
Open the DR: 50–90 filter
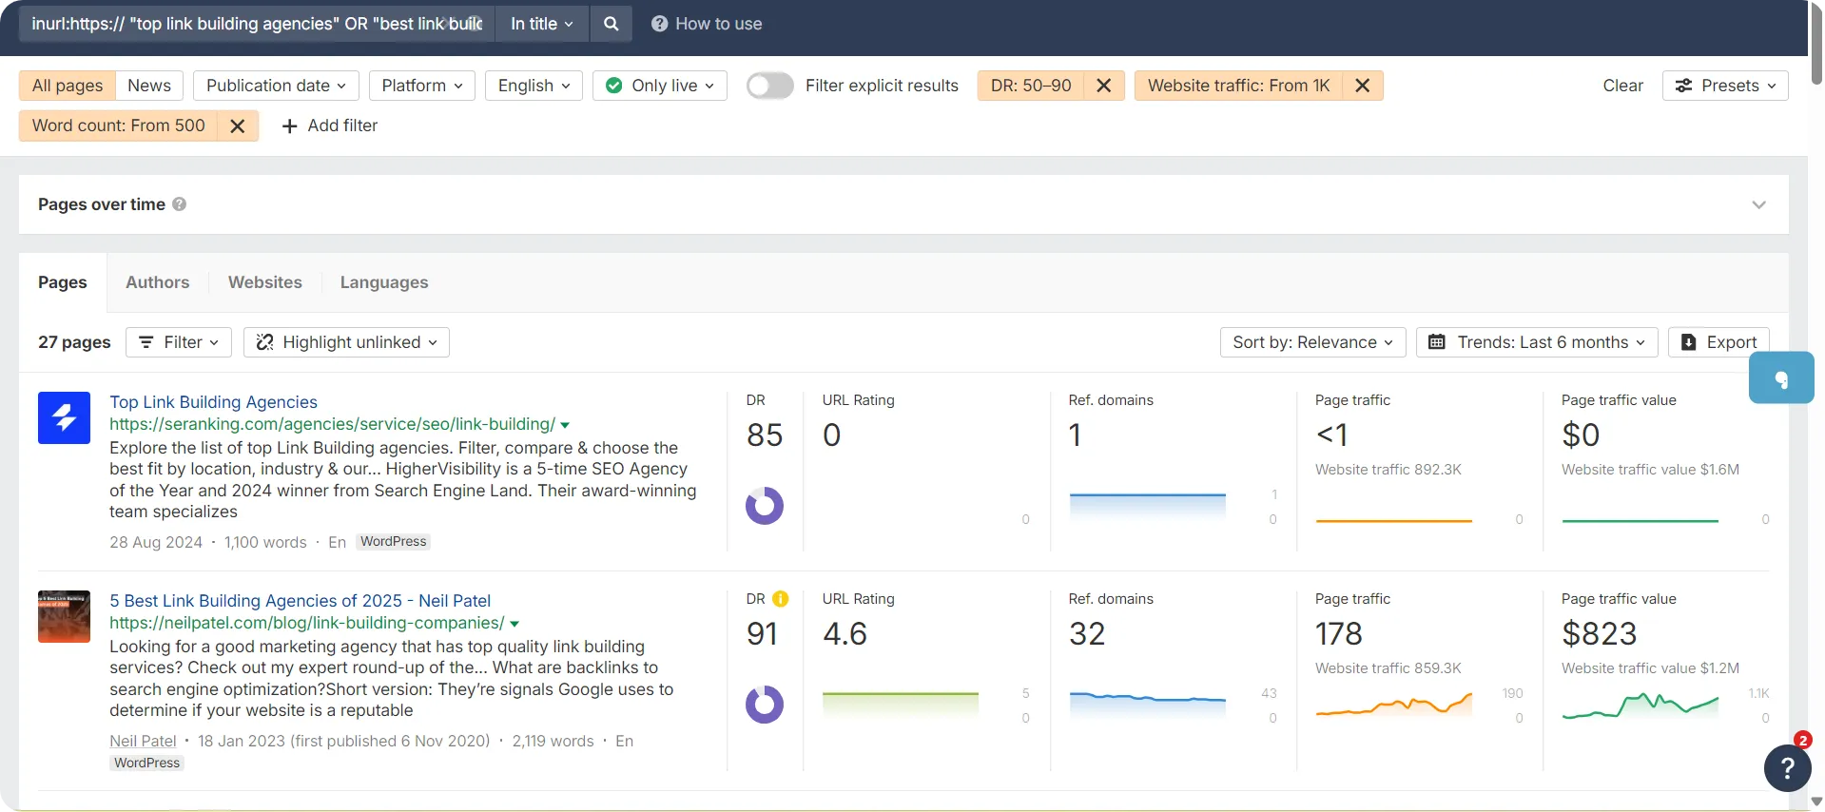[1031, 86]
